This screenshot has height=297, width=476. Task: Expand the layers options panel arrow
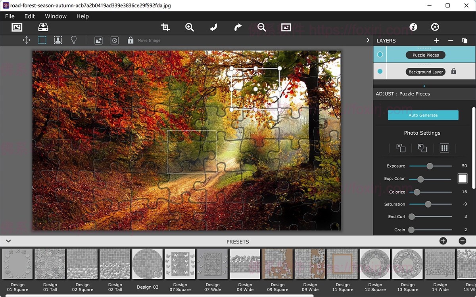(x=367, y=40)
